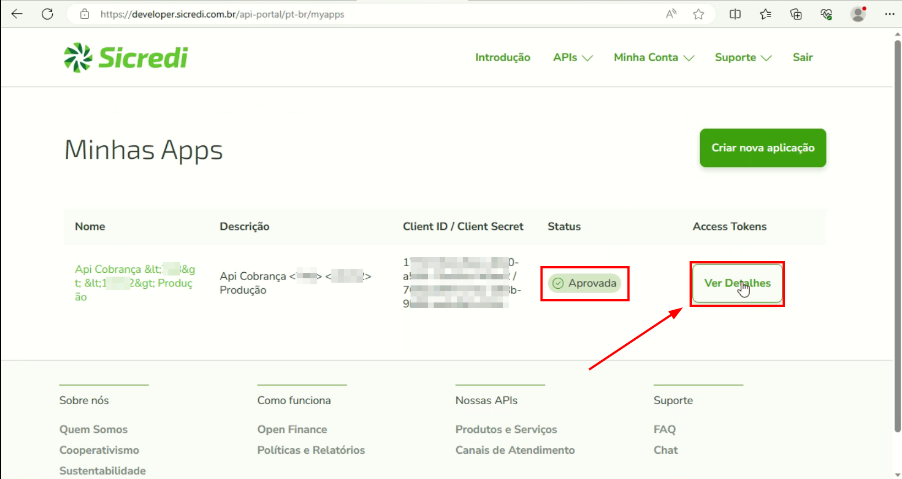Add page to favorites star icon
The width and height of the screenshot is (902, 479).
698,14
